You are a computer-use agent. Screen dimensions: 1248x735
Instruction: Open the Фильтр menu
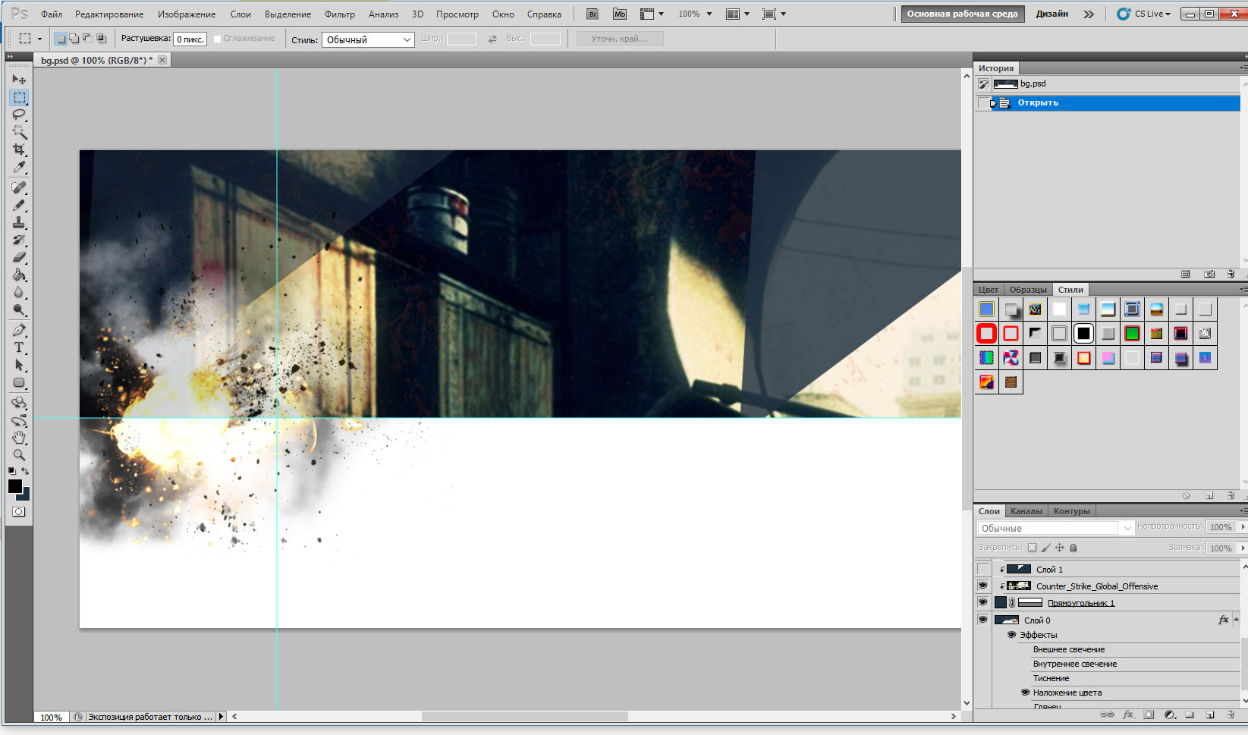coord(339,14)
